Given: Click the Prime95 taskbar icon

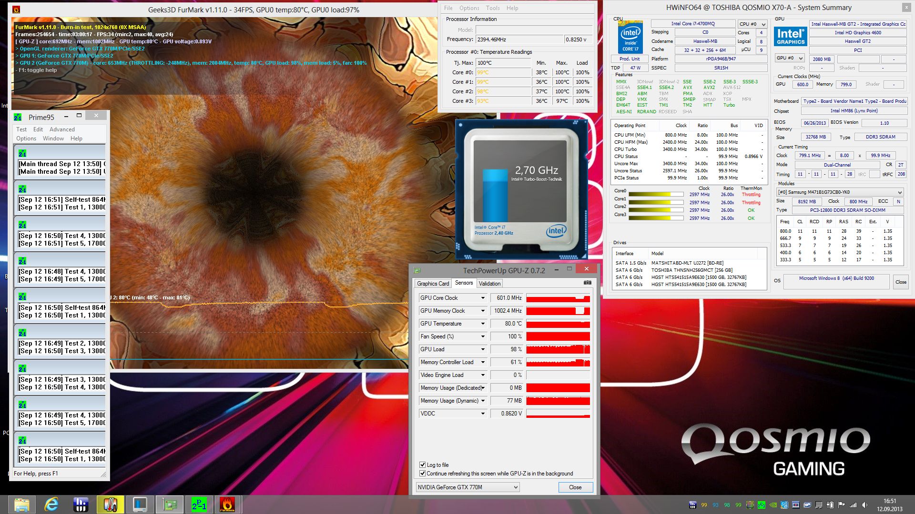Looking at the screenshot, I should tap(199, 504).
